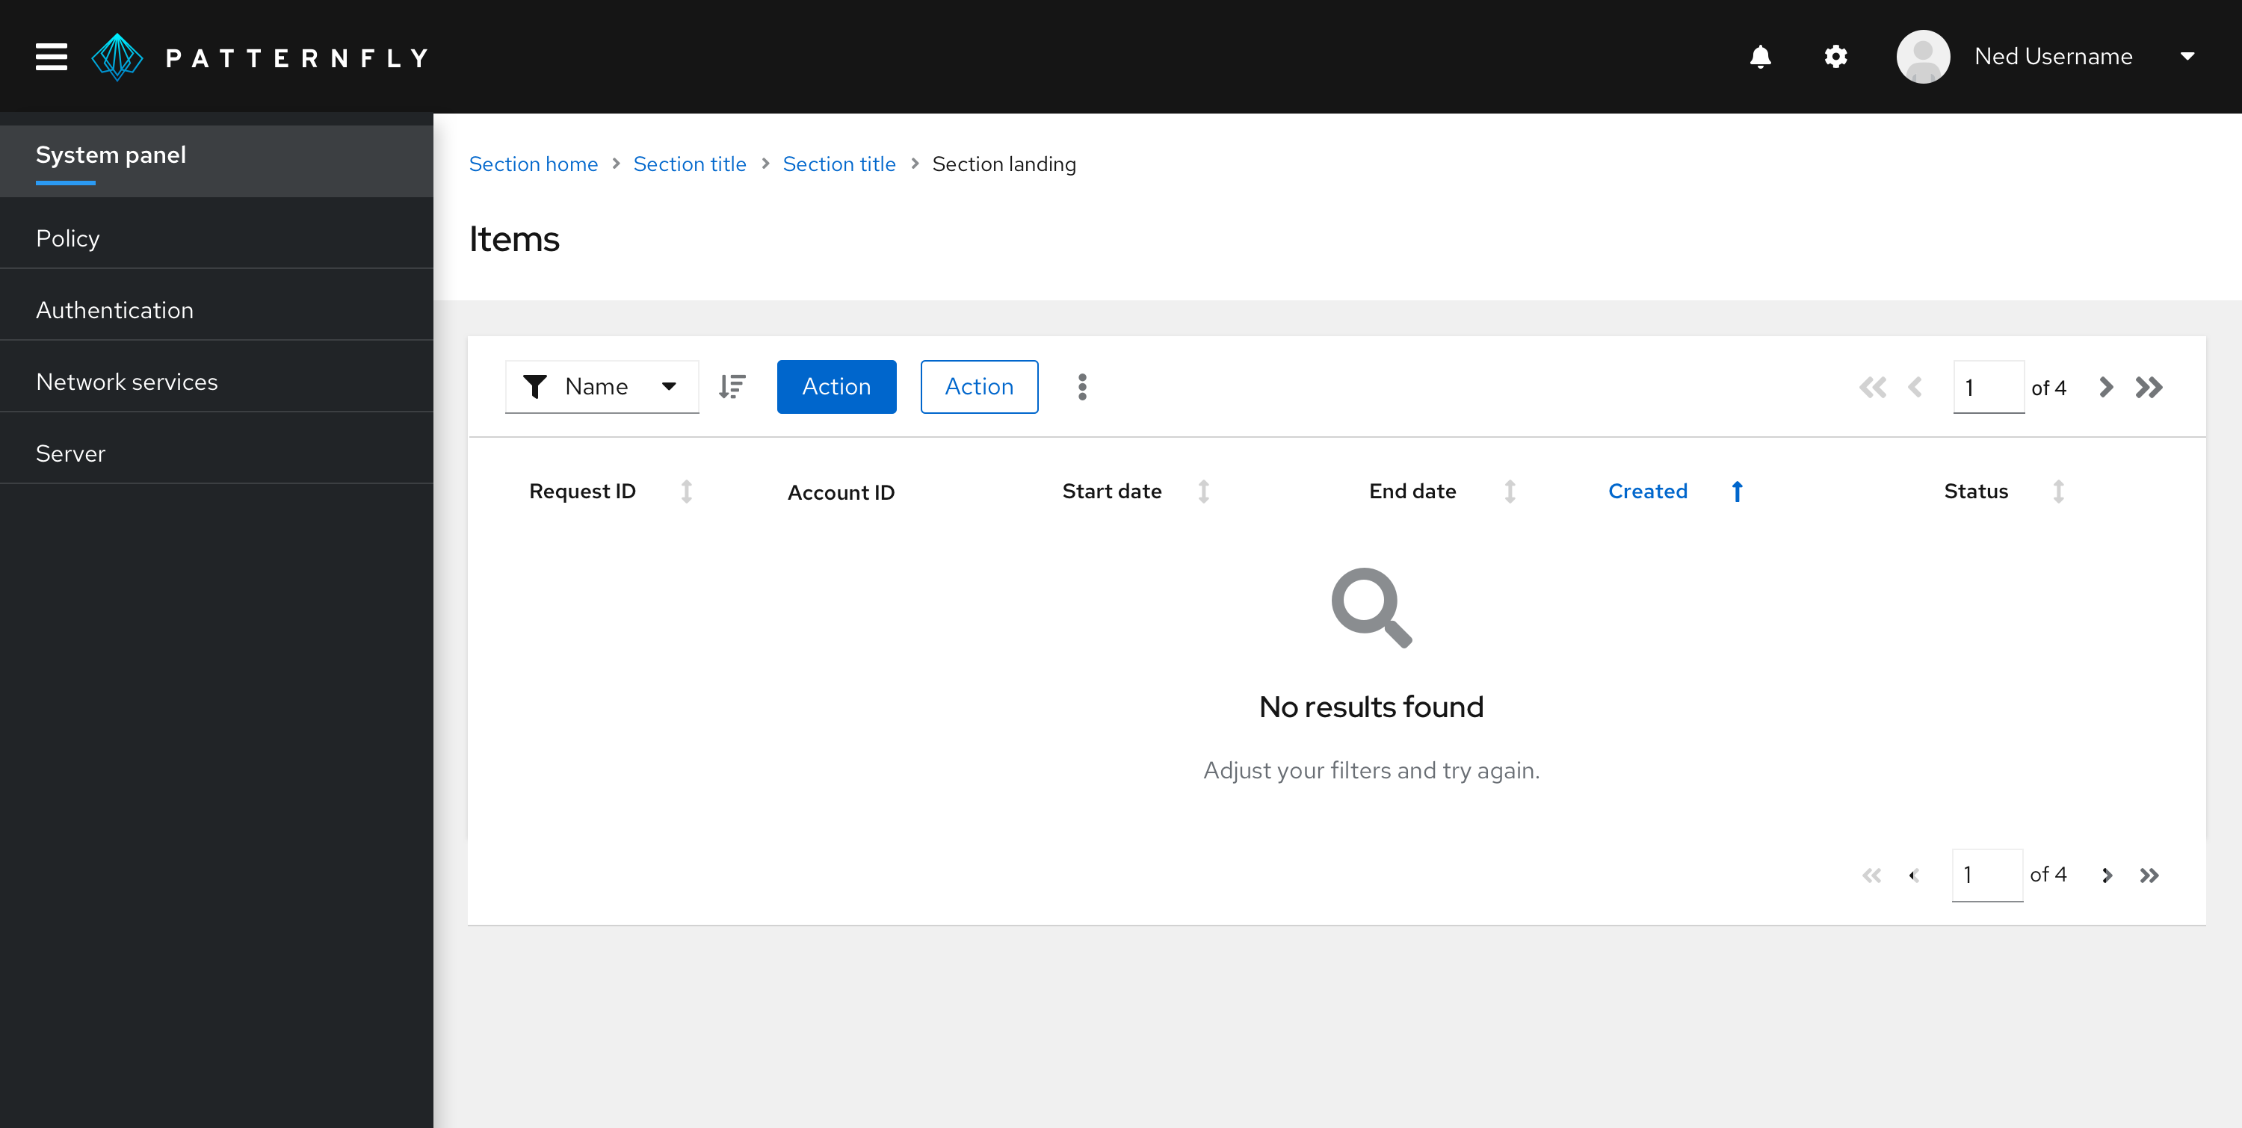Click the Section home breadcrumb link
This screenshot has height=1128, width=2242.
click(x=534, y=164)
